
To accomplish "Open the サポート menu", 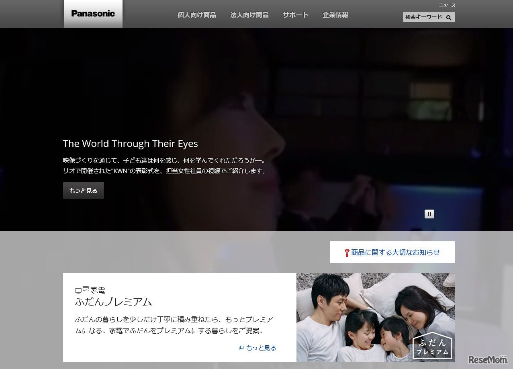I will 295,15.
